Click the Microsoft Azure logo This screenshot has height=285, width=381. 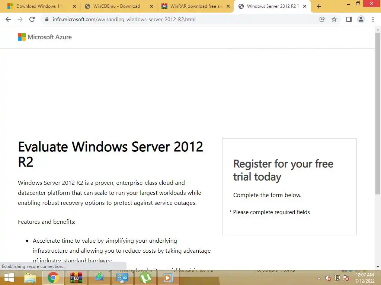click(x=45, y=37)
